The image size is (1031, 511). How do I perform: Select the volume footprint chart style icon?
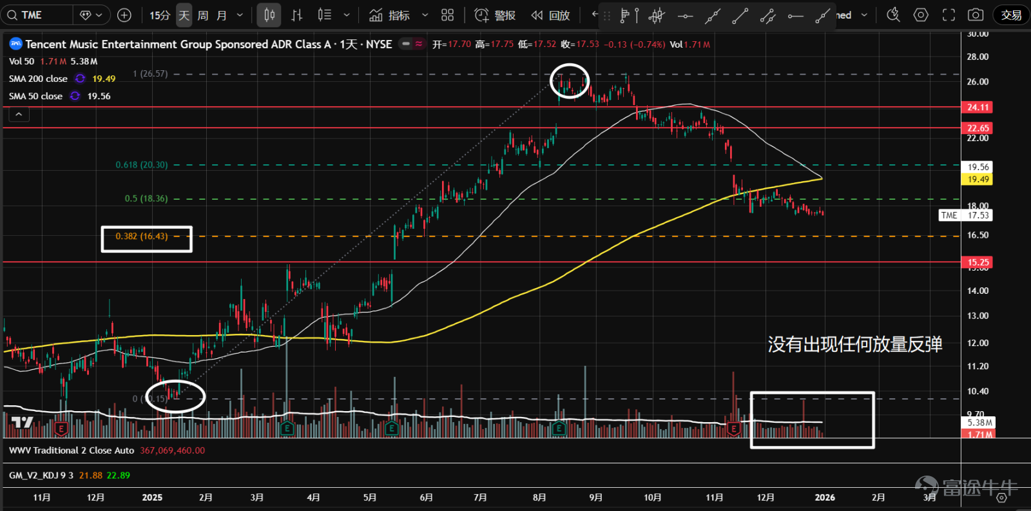pyautogui.click(x=325, y=15)
